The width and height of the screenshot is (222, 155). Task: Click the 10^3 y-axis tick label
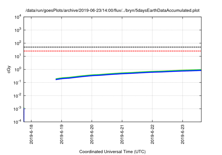point(18,30)
